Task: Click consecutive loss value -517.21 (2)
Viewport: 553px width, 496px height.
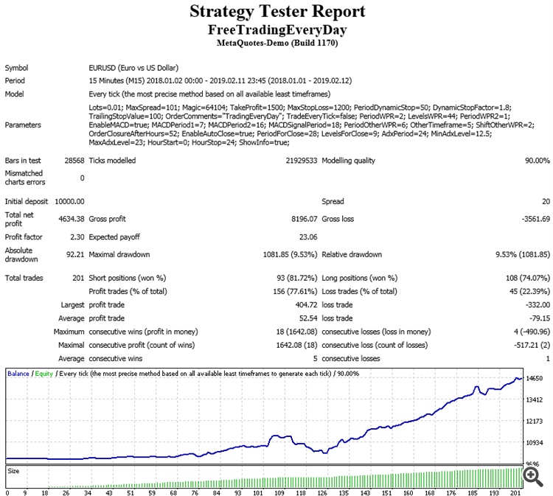Action: pyautogui.click(x=532, y=345)
